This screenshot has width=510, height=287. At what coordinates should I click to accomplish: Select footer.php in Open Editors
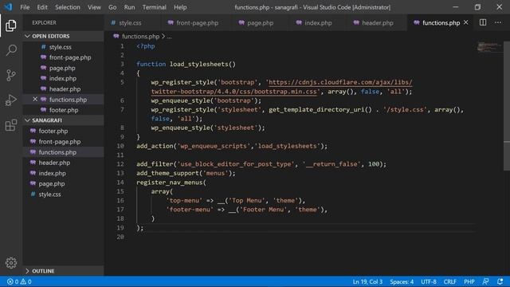pos(64,110)
